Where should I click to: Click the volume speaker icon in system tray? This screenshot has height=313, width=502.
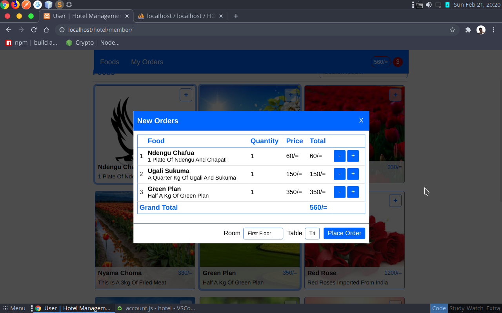click(x=429, y=5)
